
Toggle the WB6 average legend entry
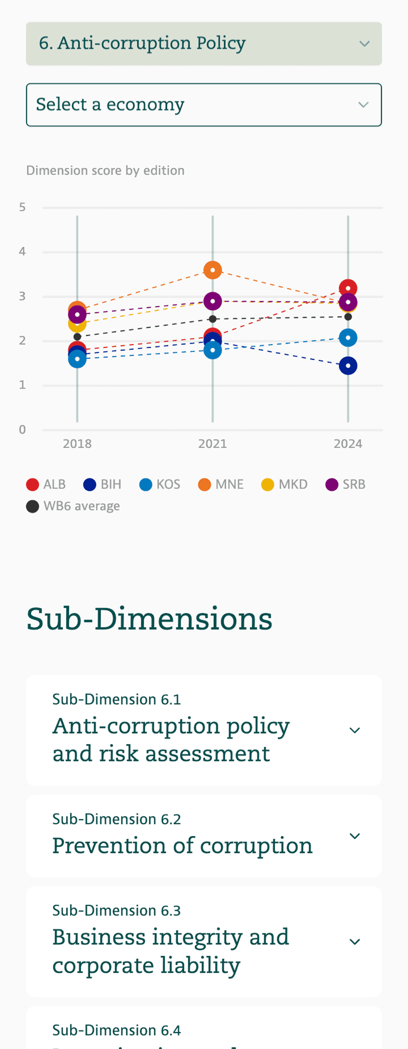tap(73, 506)
